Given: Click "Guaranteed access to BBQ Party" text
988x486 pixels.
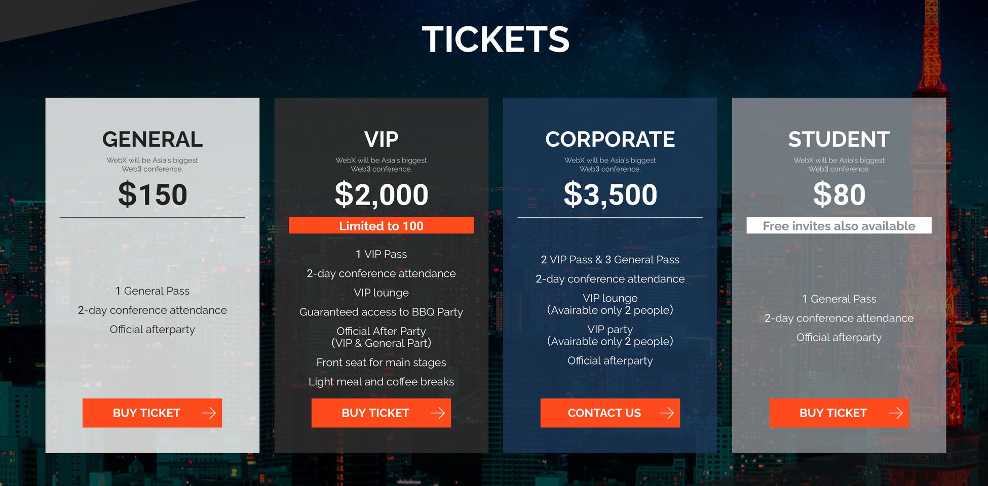Looking at the screenshot, I should (381, 312).
